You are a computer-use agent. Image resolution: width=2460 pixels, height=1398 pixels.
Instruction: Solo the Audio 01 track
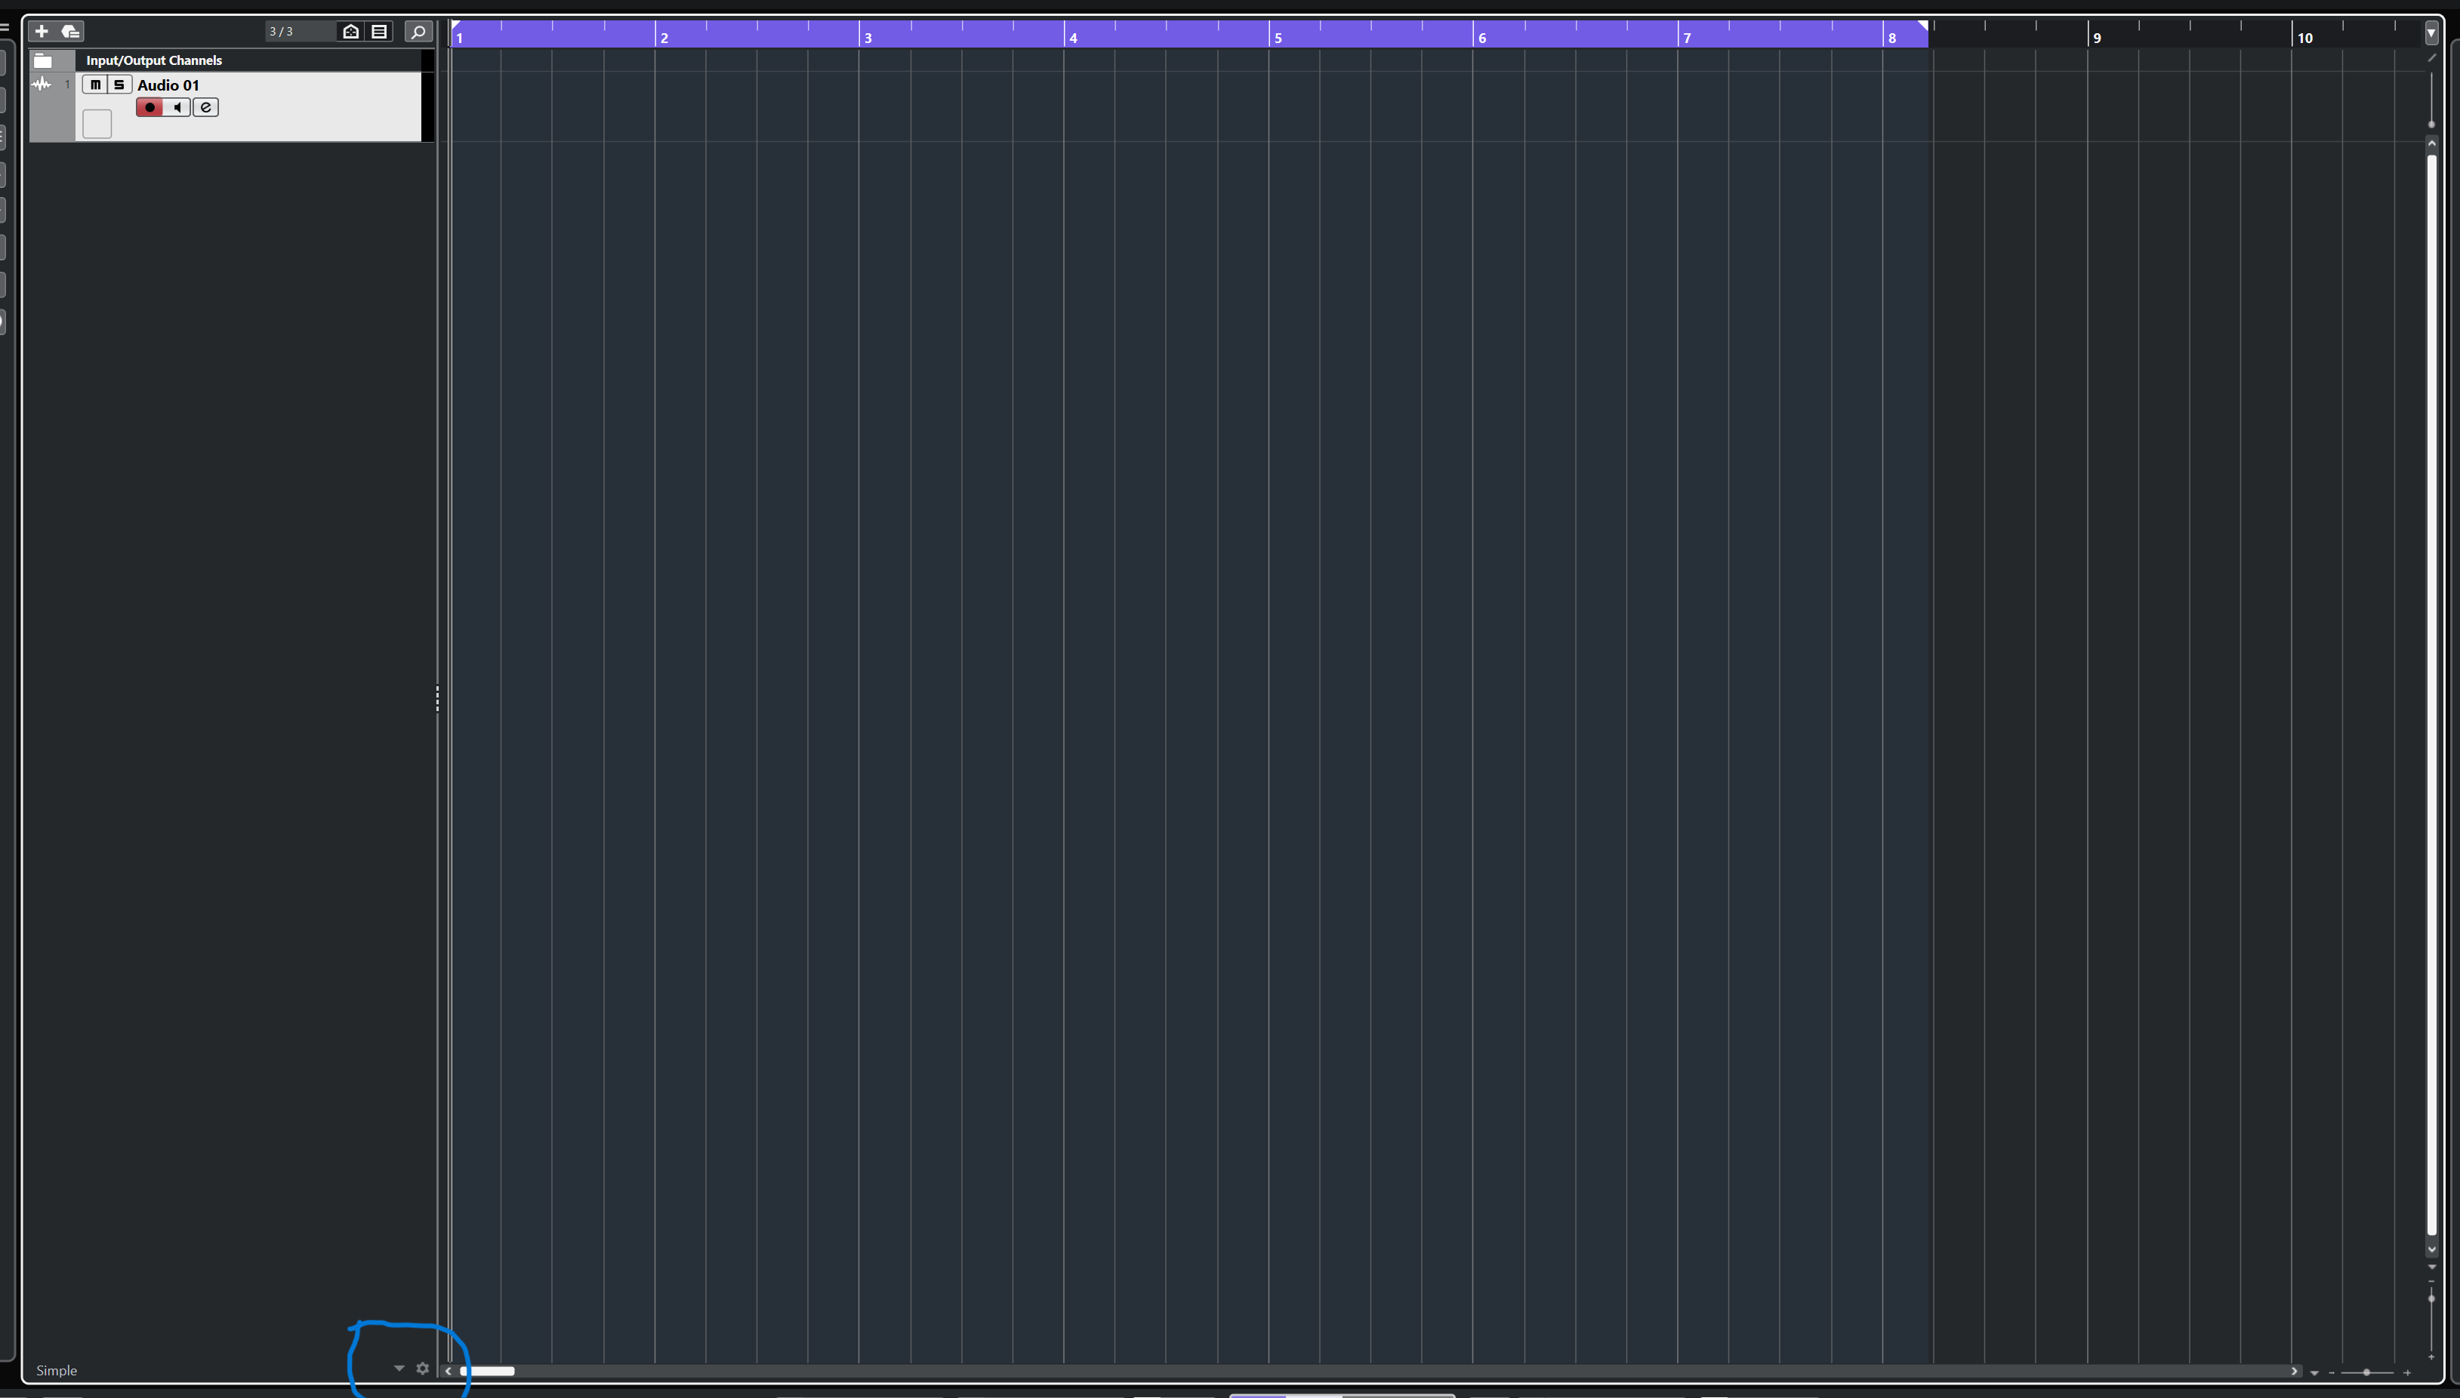[x=119, y=85]
